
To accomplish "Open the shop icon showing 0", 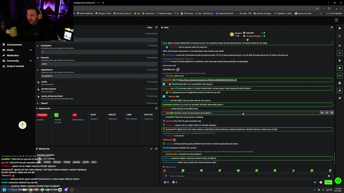I will click(175, 182).
